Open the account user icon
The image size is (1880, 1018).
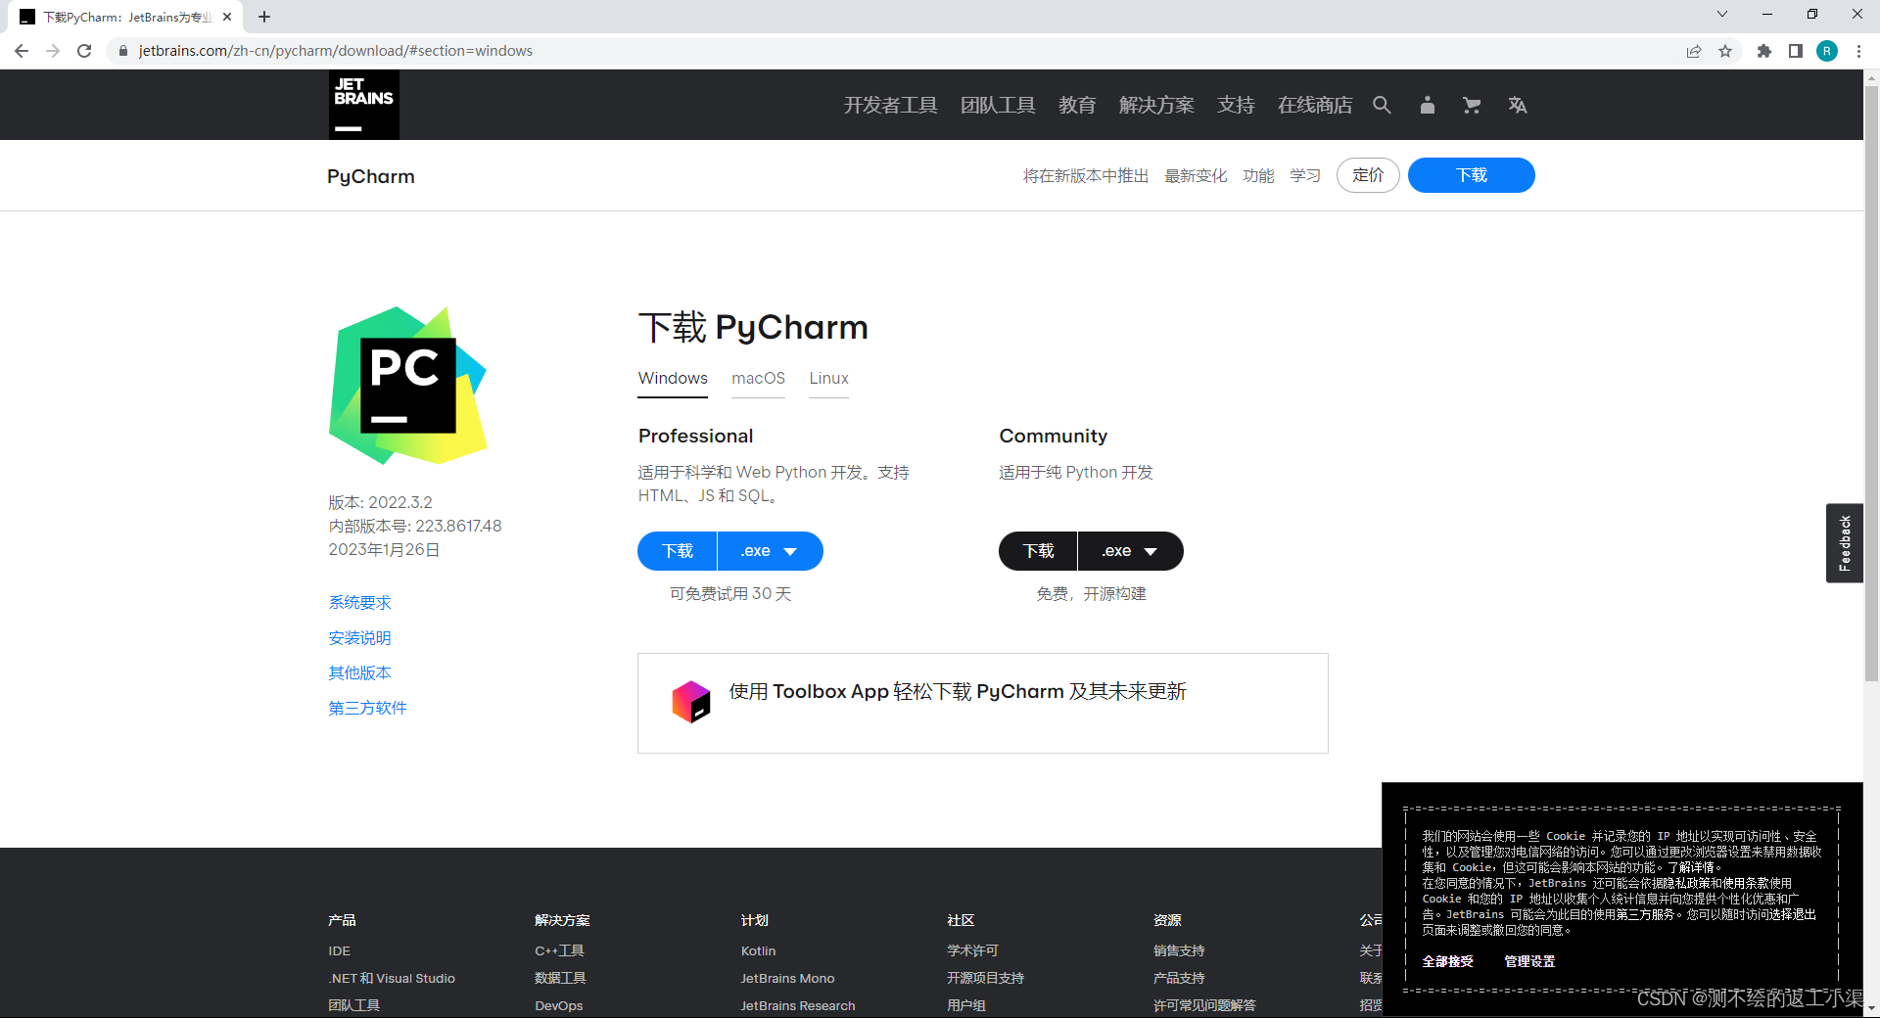click(1428, 105)
